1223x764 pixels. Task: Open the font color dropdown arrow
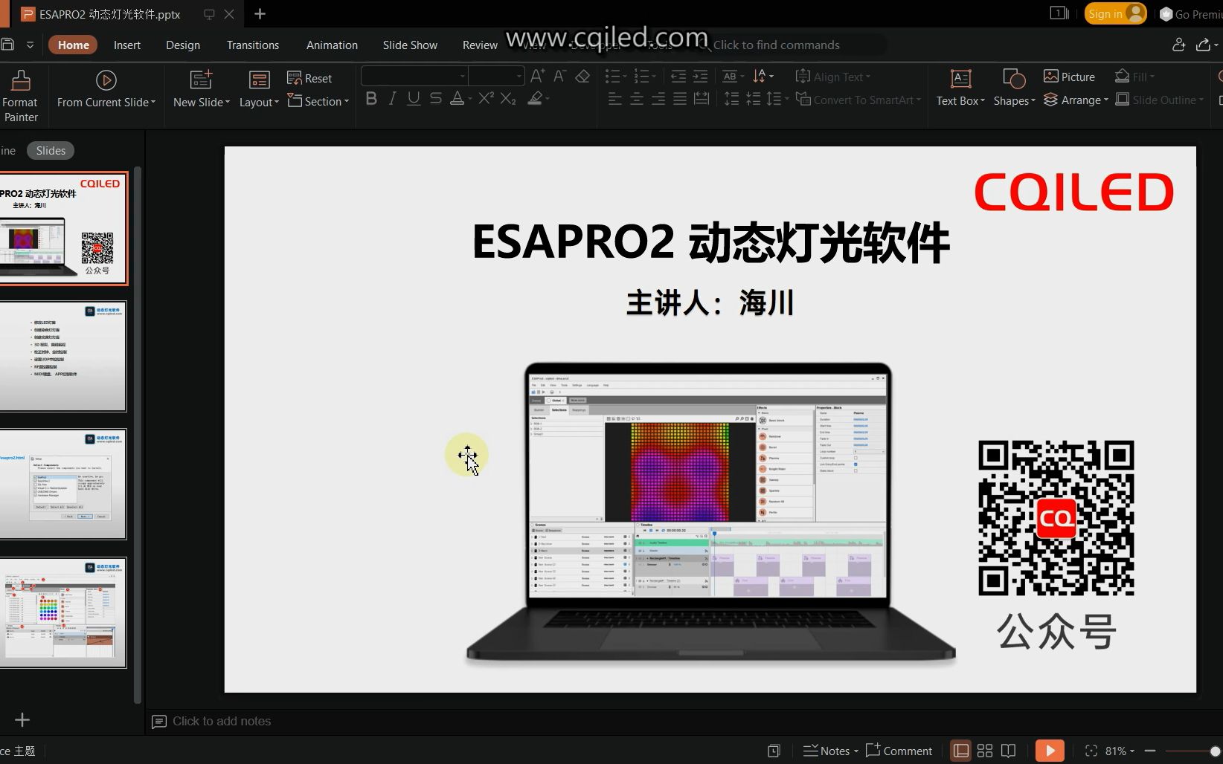[x=470, y=99]
